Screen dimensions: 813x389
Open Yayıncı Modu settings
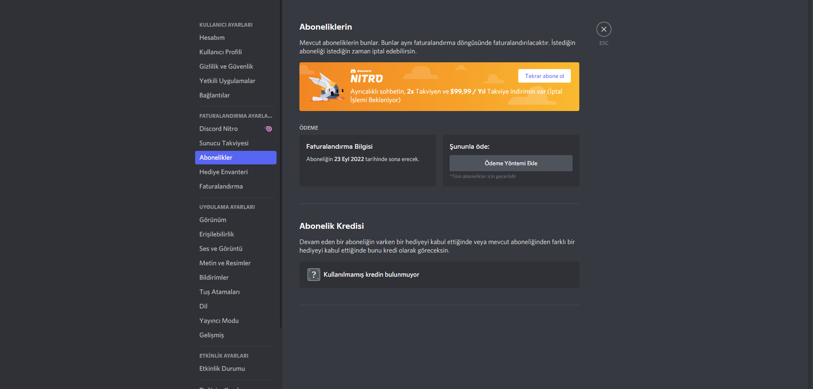click(235, 321)
